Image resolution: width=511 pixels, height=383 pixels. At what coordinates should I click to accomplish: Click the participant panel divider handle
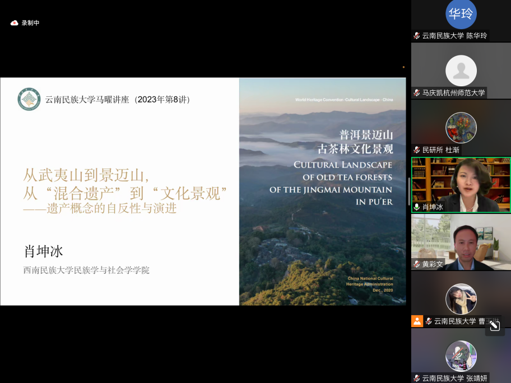(x=408, y=191)
